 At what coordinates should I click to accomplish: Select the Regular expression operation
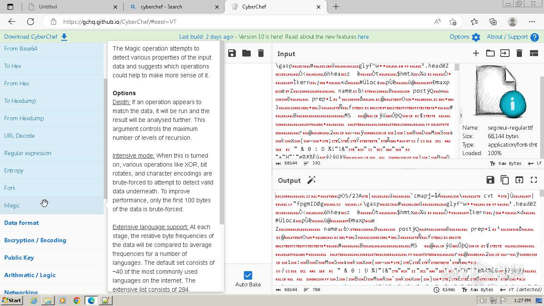coord(52,153)
